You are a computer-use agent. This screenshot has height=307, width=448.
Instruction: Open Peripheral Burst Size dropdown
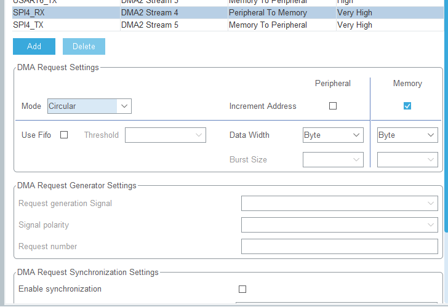[333, 159]
